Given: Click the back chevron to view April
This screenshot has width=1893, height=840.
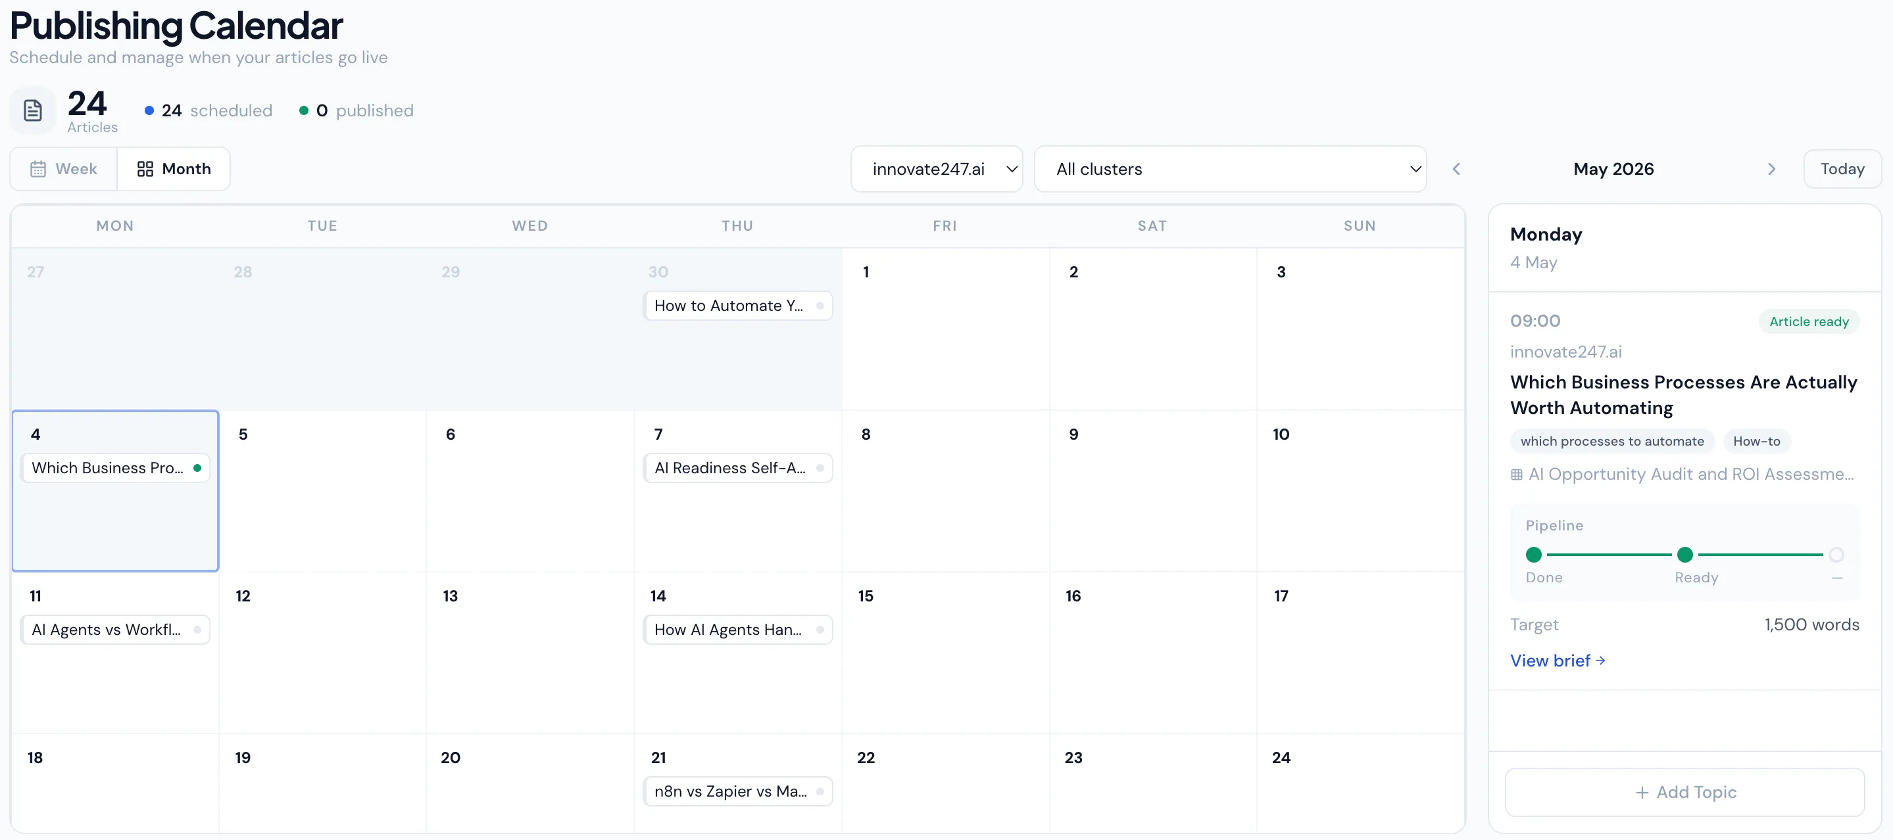Looking at the screenshot, I should 1456,169.
